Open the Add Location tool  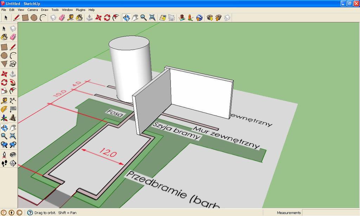coord(163,18)
